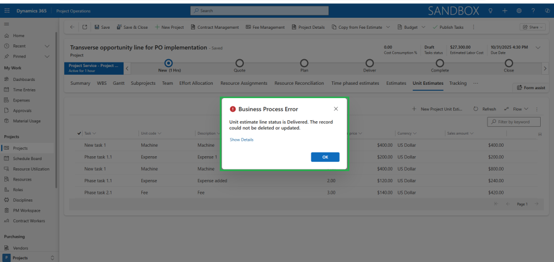Click the Form assist button
554x262 pixels.
pyautogui.click(x=531, y=88)
